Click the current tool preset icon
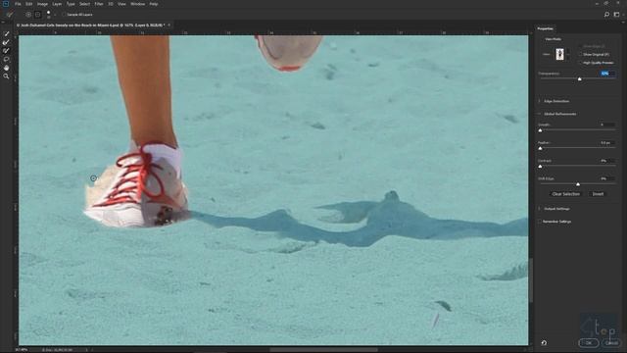Image resolution: width=627 pixels, height=353 pixels. tap(10, 15)
